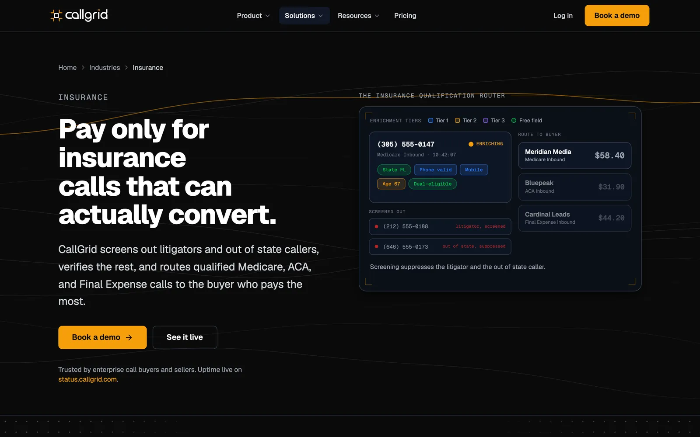Click the Insurance breadcrumb item
Screen dimensions: 700x437
148,68
